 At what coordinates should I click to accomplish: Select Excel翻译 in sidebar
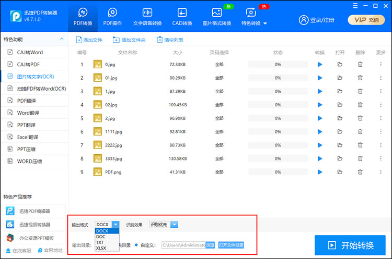click(34, 137)
